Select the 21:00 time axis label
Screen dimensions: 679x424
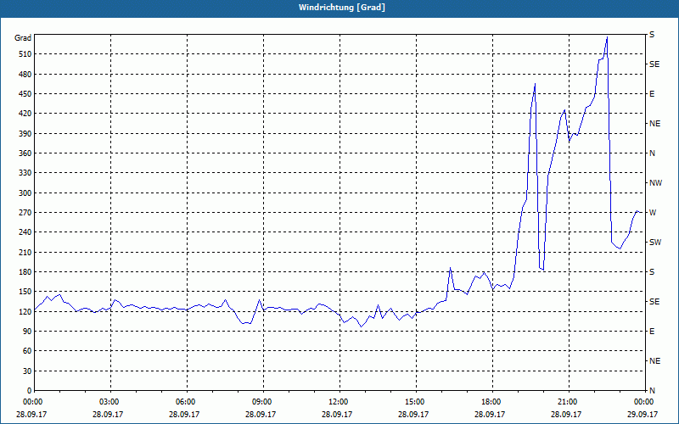pos(566,402)
